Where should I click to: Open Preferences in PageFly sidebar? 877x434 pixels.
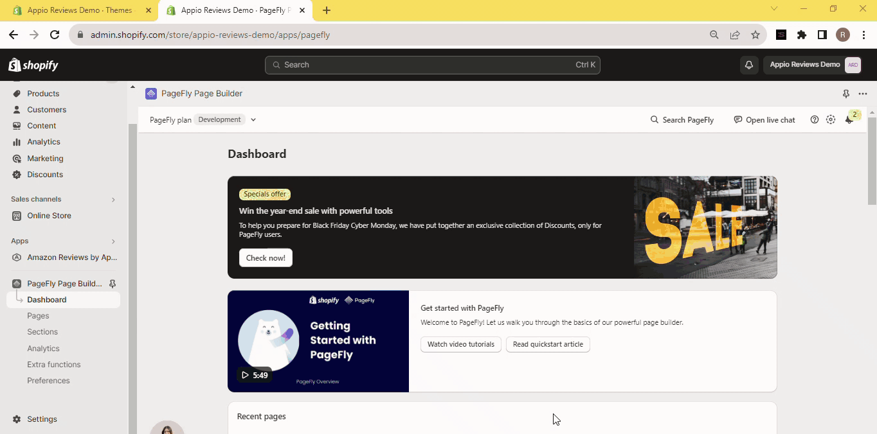click(48, 381)
